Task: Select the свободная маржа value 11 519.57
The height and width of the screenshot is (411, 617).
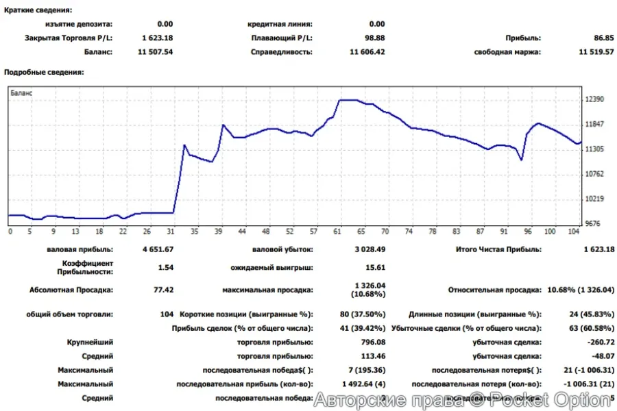Action: (596, 51)
